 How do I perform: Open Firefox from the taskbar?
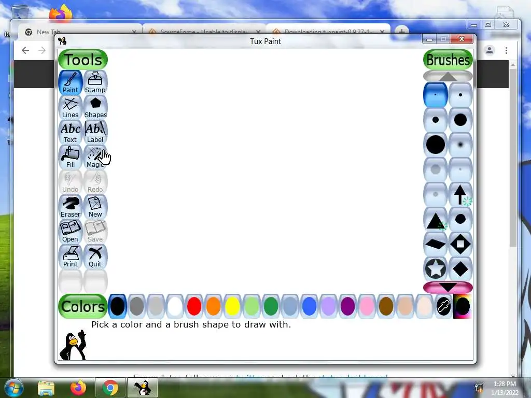coord(78,388)
